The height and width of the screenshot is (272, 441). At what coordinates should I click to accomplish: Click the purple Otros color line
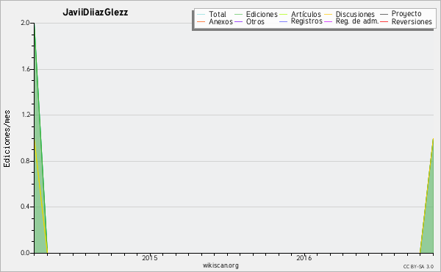[x=238, y=21]
